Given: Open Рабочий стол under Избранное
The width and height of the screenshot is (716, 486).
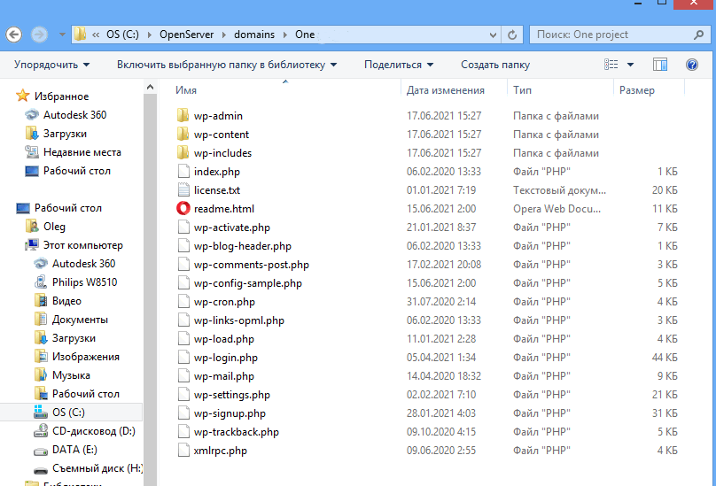Looking at the screenshot, I should 77,171.
